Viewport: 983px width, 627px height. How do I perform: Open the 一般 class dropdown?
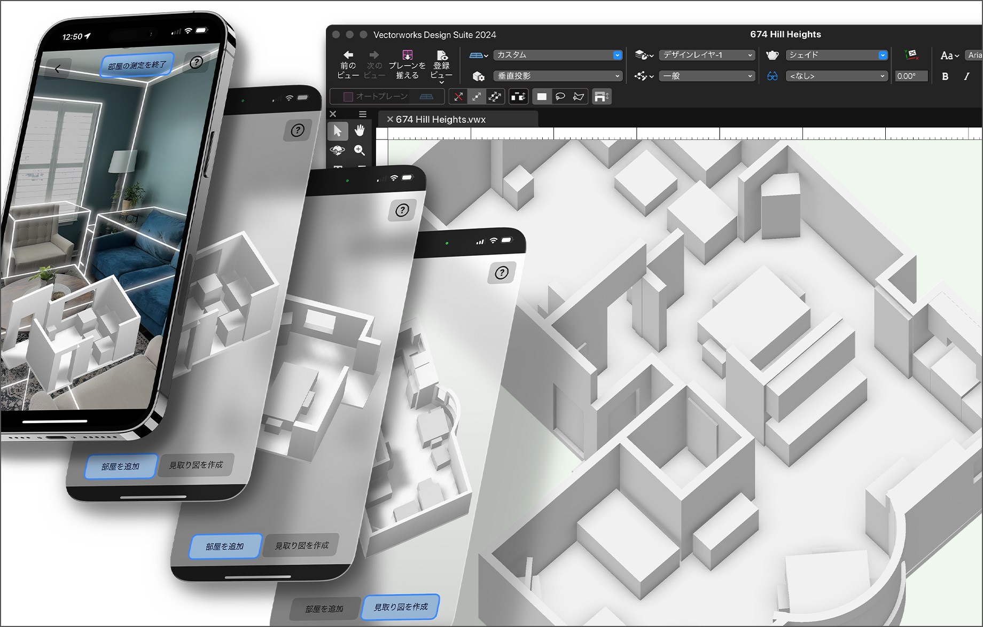click(707, 76)
